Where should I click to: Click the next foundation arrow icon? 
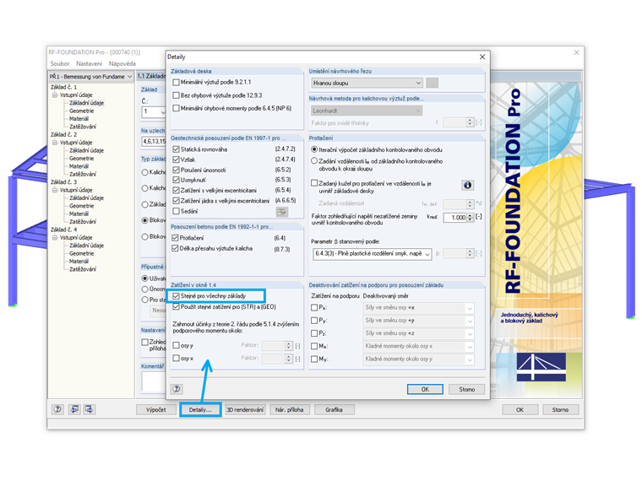pyautogui.click(x=89, y=409)
